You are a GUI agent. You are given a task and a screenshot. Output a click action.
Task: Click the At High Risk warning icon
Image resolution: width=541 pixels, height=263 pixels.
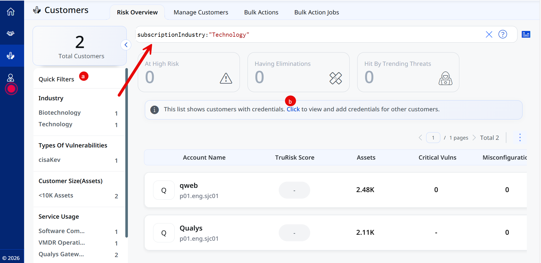point(226,78)
